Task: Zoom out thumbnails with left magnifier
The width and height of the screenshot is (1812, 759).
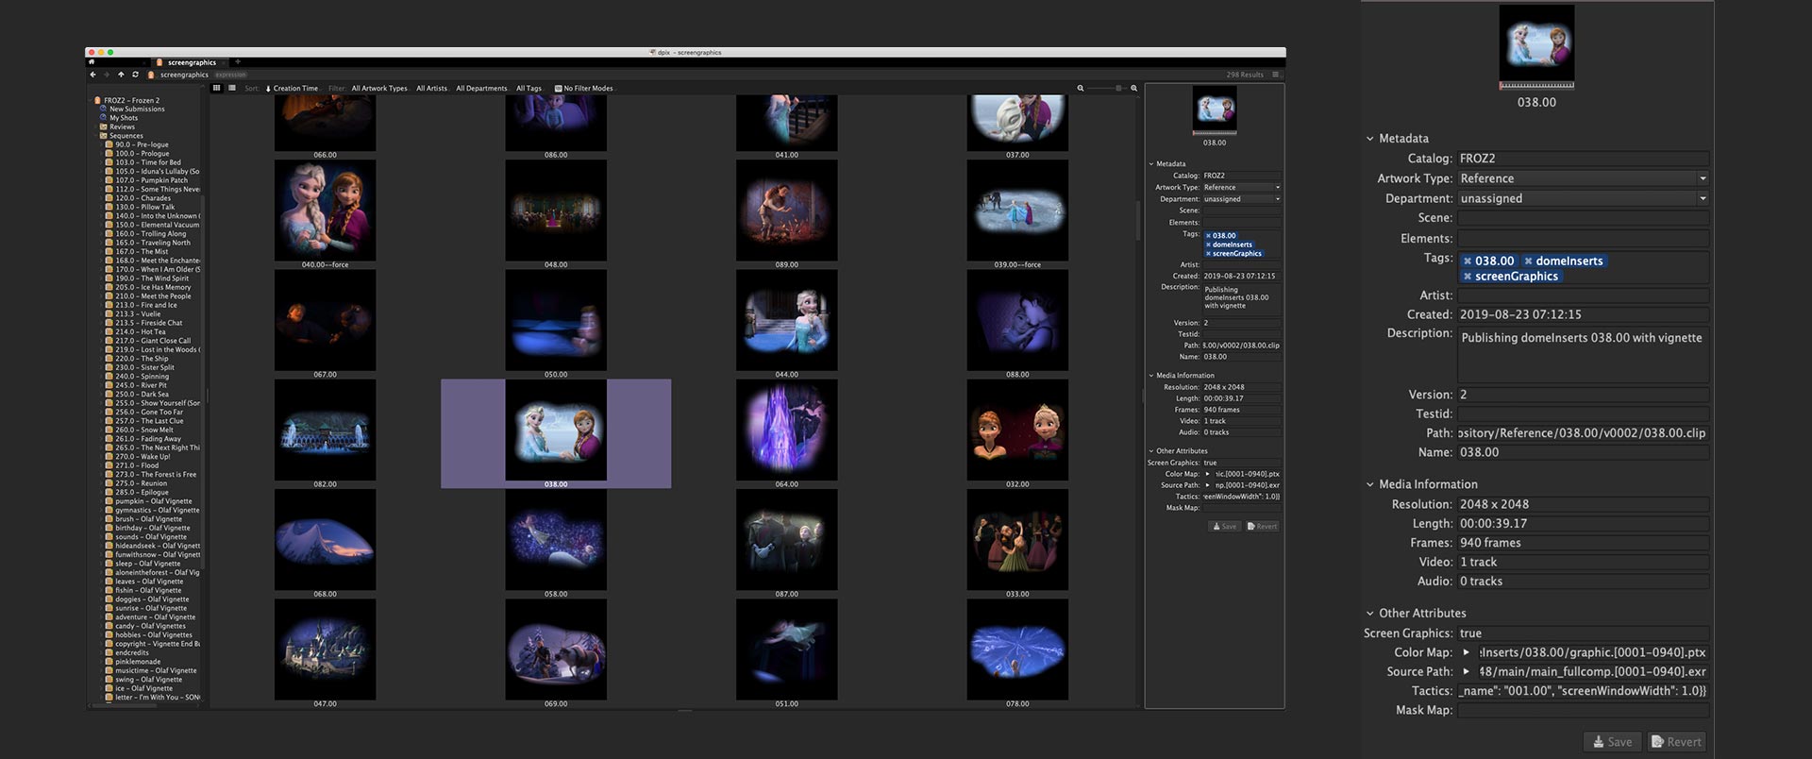Action: point(1081,88)
